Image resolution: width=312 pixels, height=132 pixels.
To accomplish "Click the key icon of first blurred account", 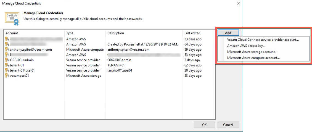I will click(7, 39).
